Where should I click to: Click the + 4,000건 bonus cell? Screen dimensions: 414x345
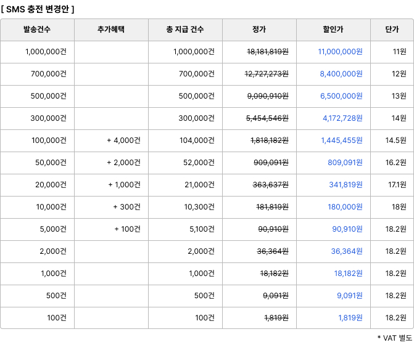pyautogui.click(x=123, y=140)
